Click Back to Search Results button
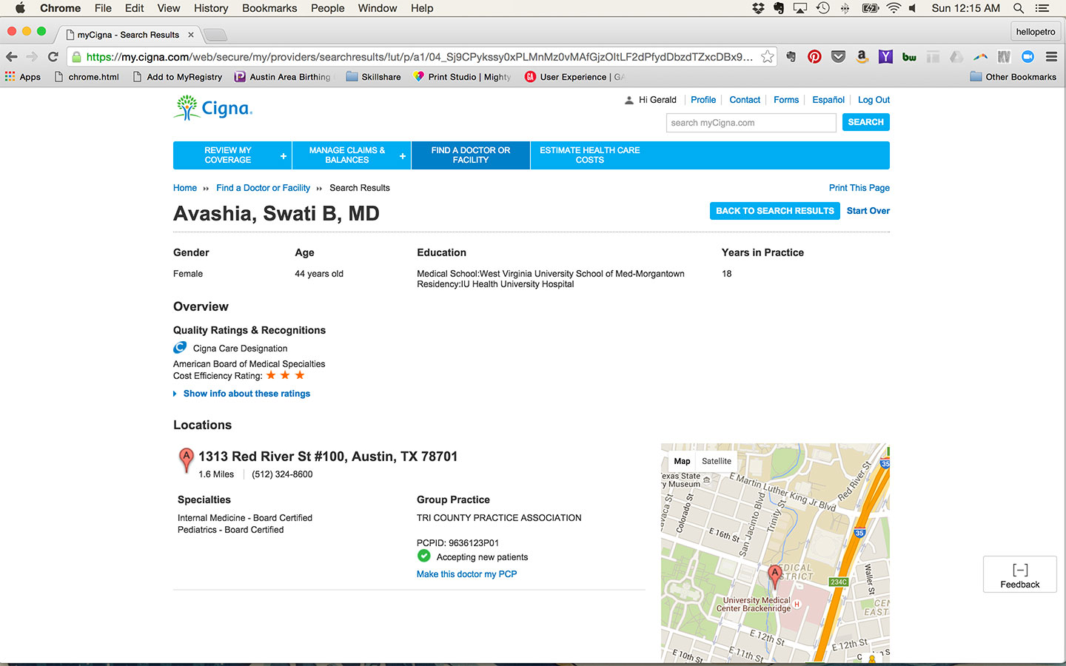 tap(775, 211)
